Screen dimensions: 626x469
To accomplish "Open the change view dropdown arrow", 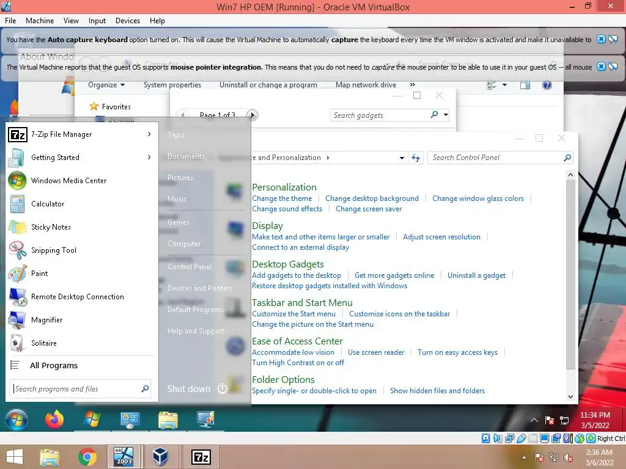I will [504, 84].
